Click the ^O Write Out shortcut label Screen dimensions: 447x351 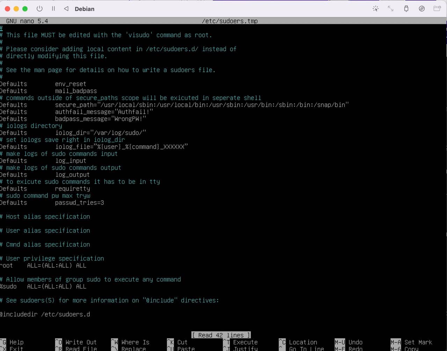(x=76, y=342)
